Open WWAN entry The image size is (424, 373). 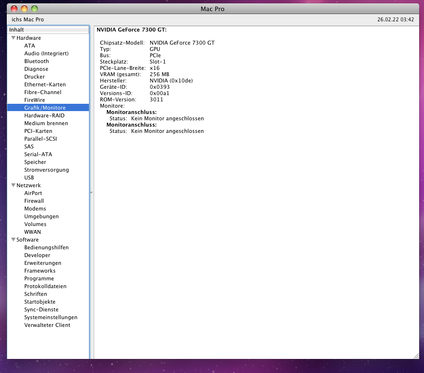tap(33, 232)
